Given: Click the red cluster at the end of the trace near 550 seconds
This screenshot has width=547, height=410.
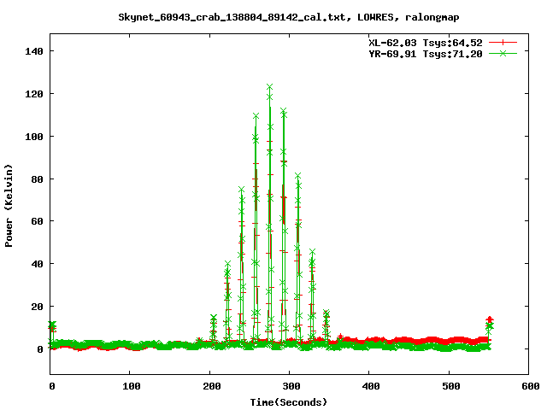Looking at the screenshot, I should 490,320.
